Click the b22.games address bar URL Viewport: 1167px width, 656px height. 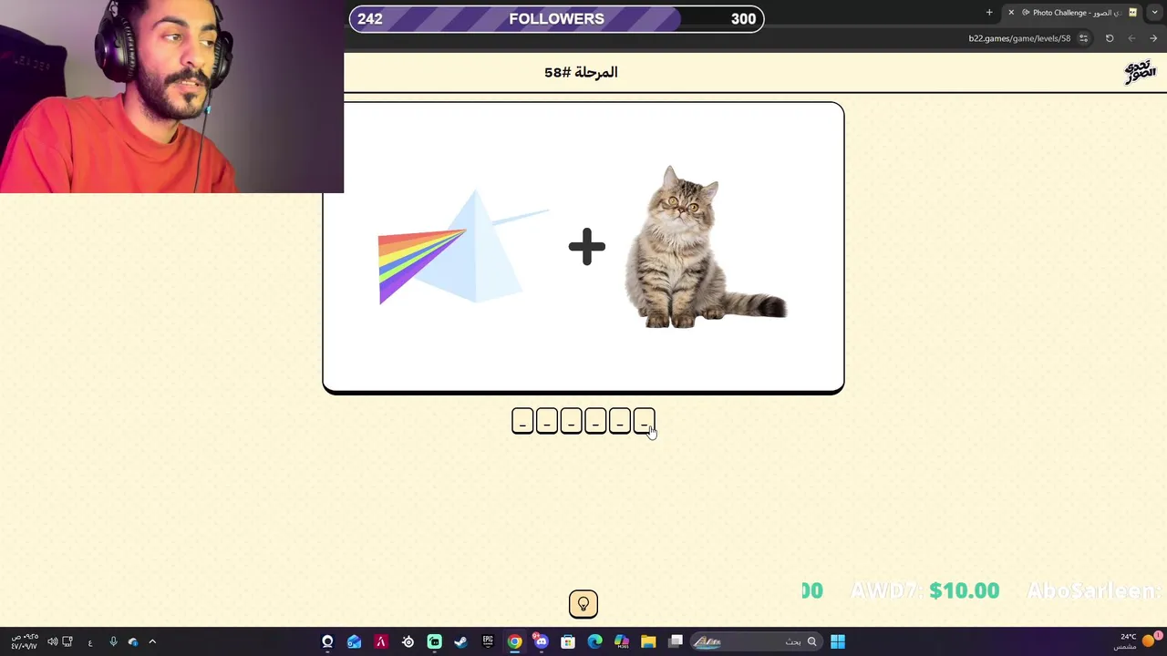pos(1019,38)
